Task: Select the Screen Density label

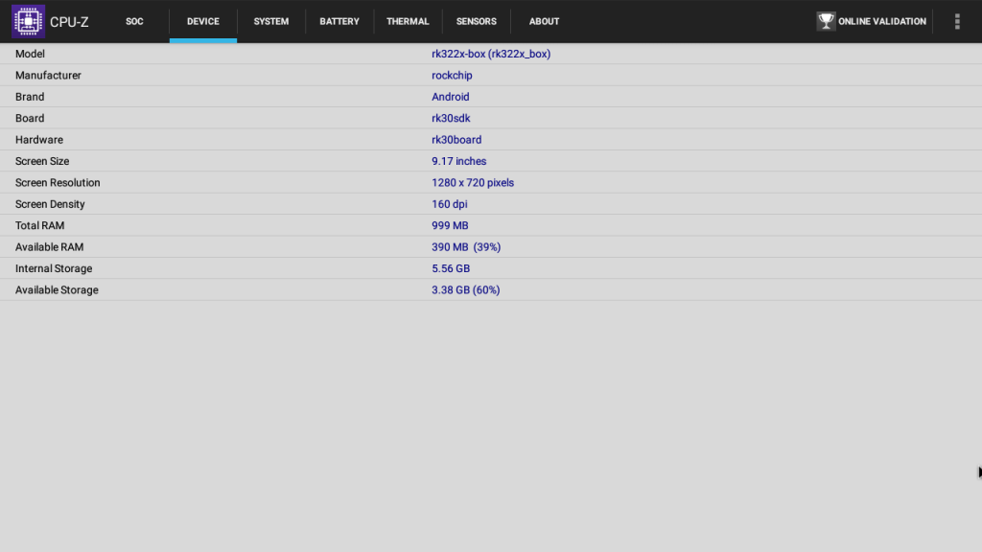Action: (50, 204)
